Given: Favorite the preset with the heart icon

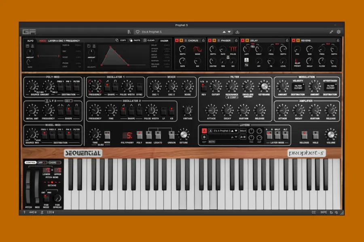Looking at the screenshot, I should coord(138,32).
